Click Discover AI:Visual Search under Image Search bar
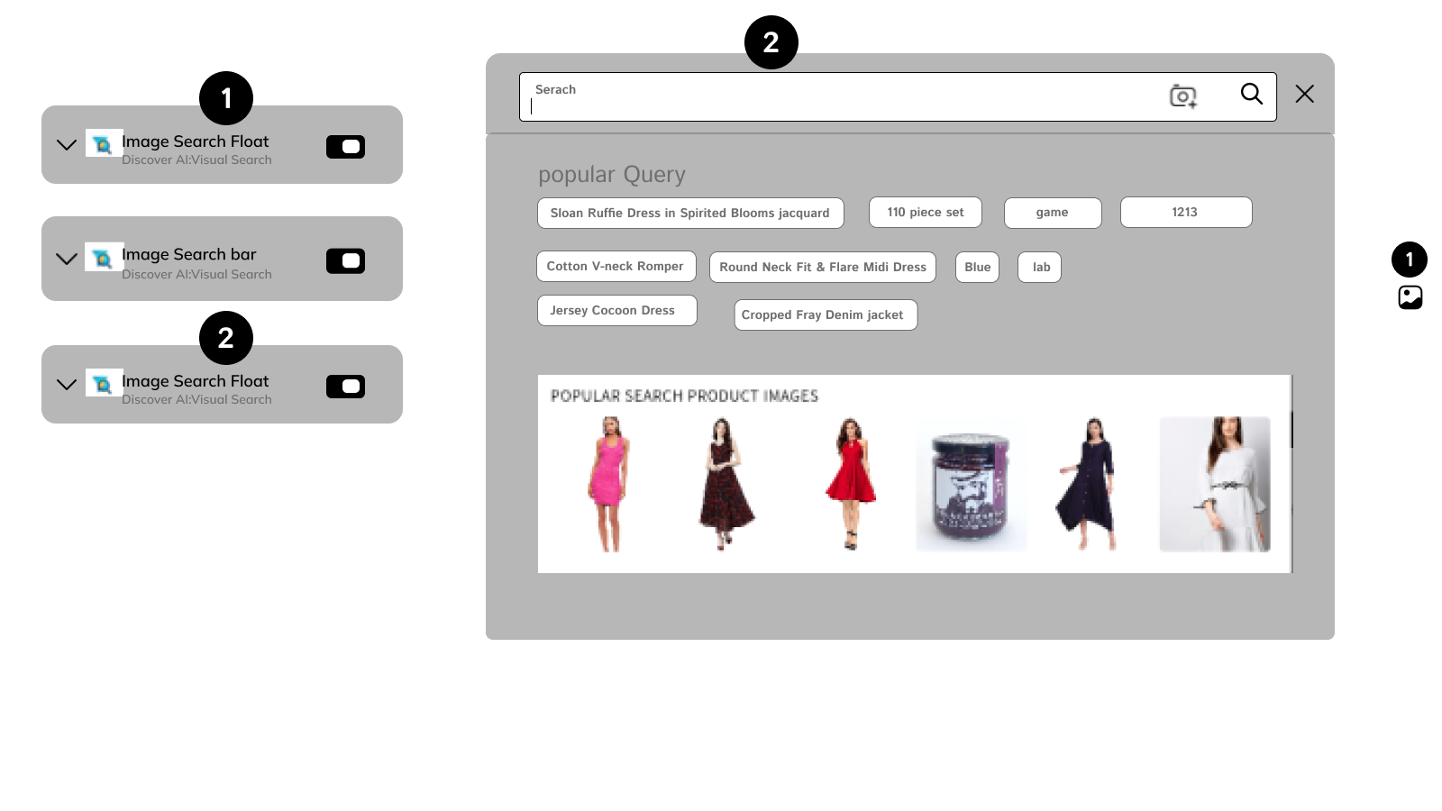The image size is (1442, 811). coord(196,275)
